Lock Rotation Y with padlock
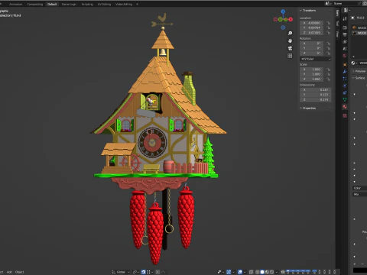Image resolution: width=367 pixels, height=275 pixels. click(329, 48)
